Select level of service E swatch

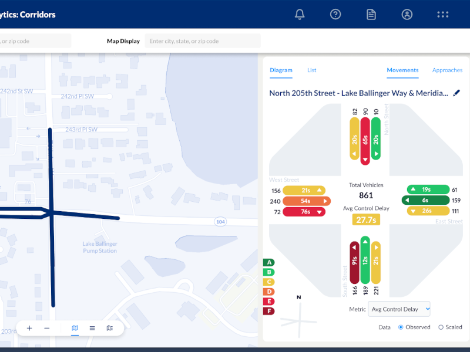[x=269, y=302]
